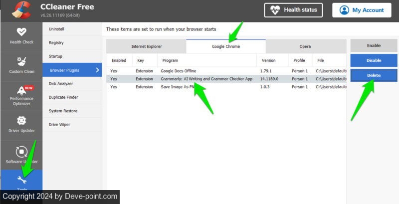Select the Tools wrench icon
Viewport: 399px width, 204px height.
[21, 180]
